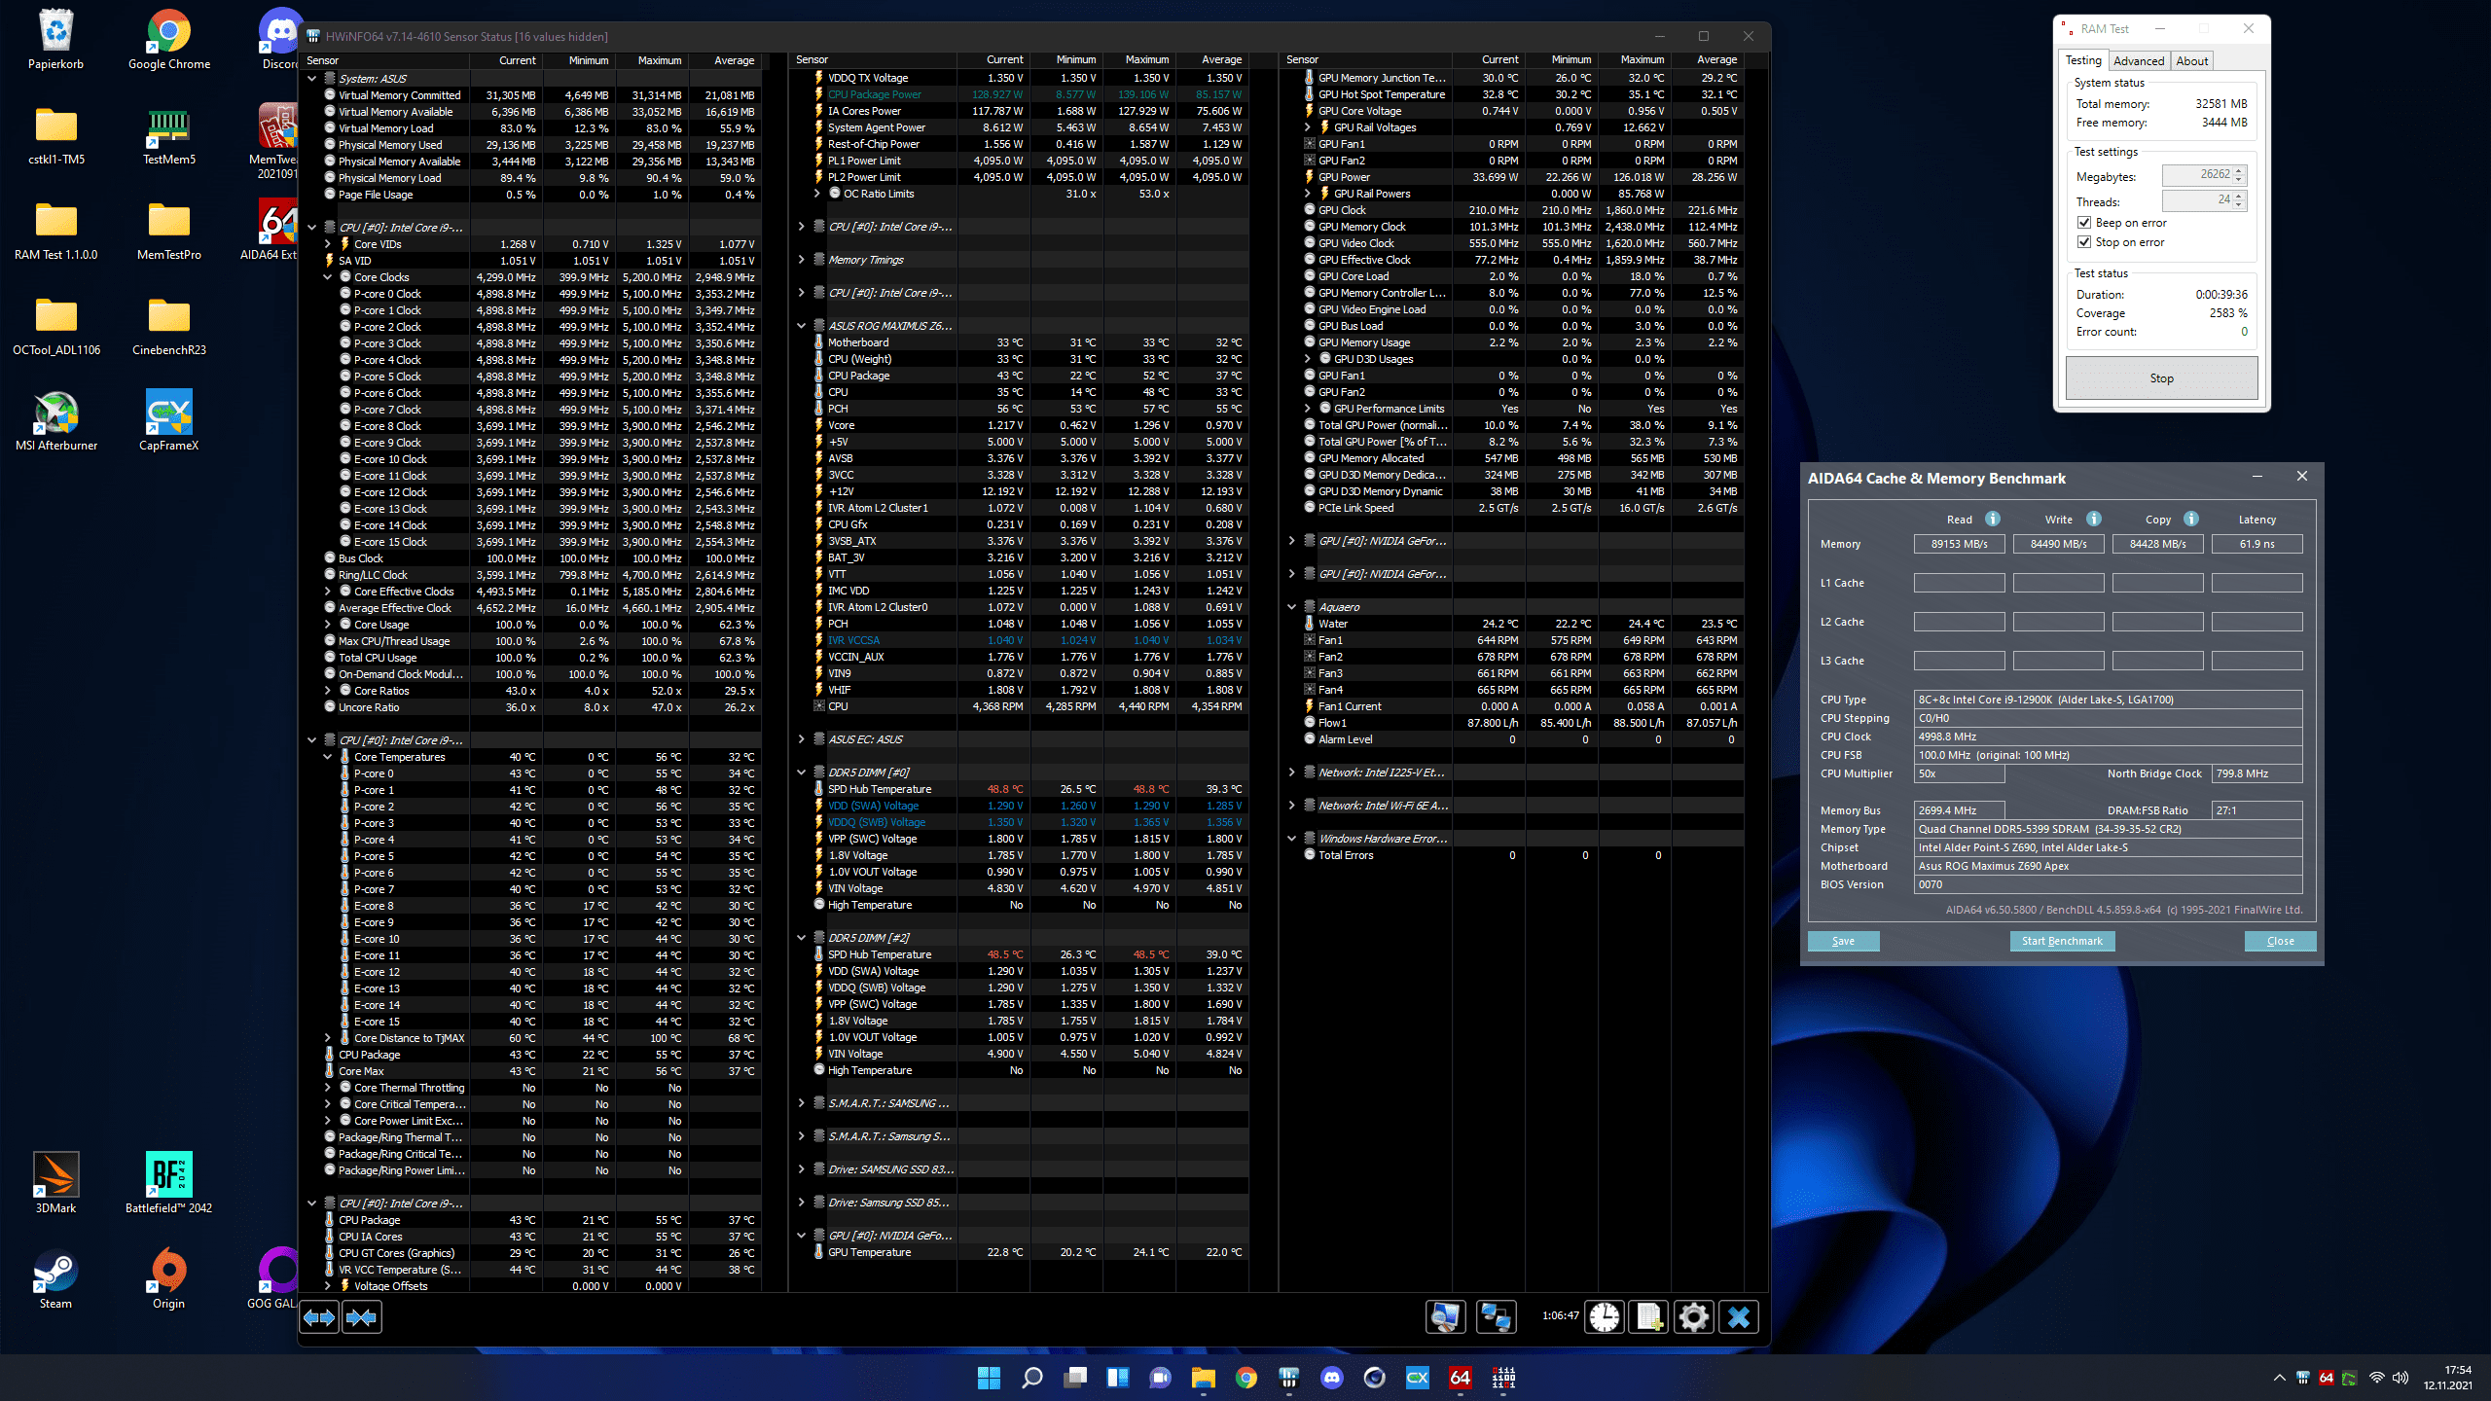Increase Megabytes spinner in RAM Test

(x=2239, y=171)
